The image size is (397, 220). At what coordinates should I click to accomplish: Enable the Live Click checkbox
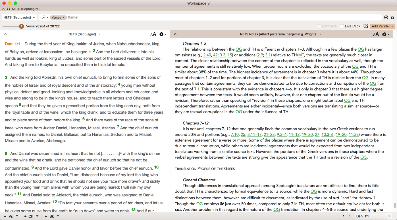click(342, 26)
